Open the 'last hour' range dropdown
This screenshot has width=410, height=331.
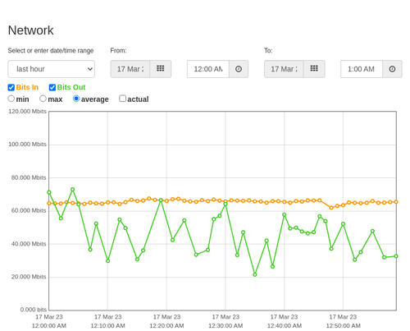coord(52,69)
